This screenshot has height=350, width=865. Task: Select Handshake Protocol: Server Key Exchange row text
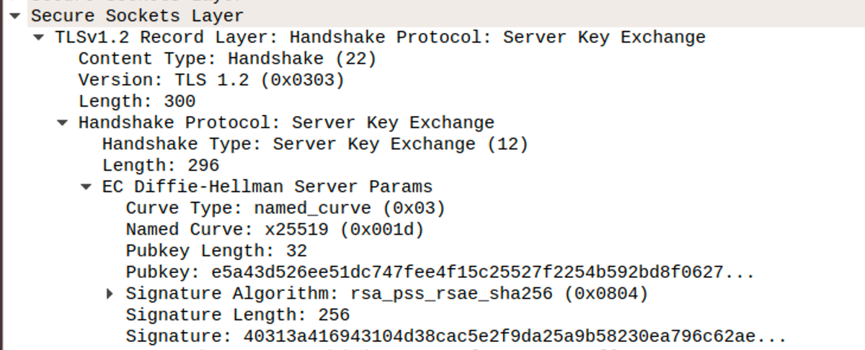coord(286,123)
